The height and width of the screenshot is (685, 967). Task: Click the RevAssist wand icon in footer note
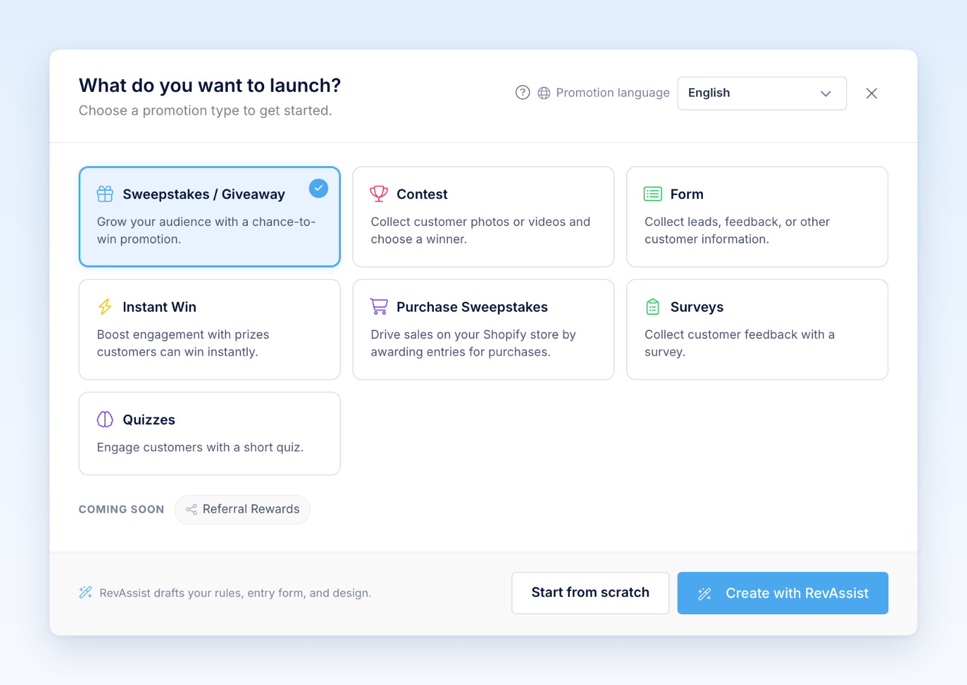(86, 593)
